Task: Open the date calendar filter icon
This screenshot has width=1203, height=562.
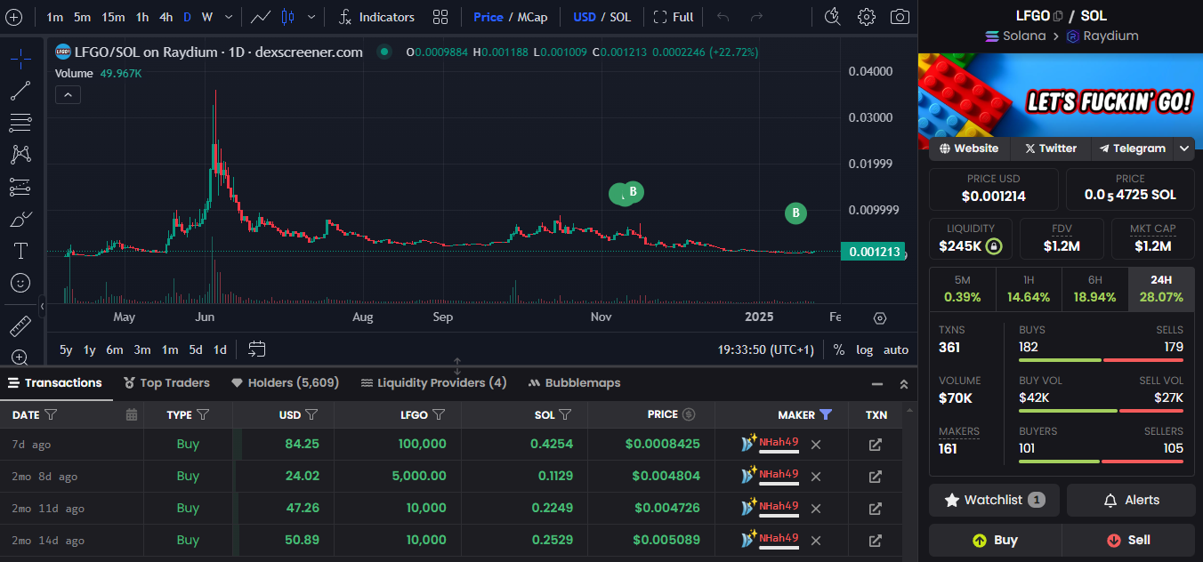Action: pyautogui.click(x=132, y=414)
